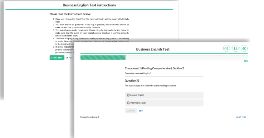Click the Business English Test title
Image resolution: width=264 pixels, height=138 pixels.
[x=153, y=49]
